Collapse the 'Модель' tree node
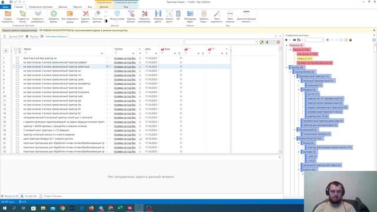This screenshot has height=212, width=377. click(x=299, y=90)
